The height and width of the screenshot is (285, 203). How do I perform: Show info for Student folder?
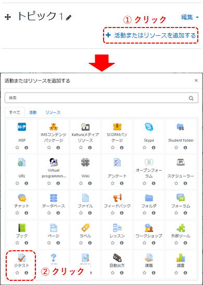tap(185, 147)
